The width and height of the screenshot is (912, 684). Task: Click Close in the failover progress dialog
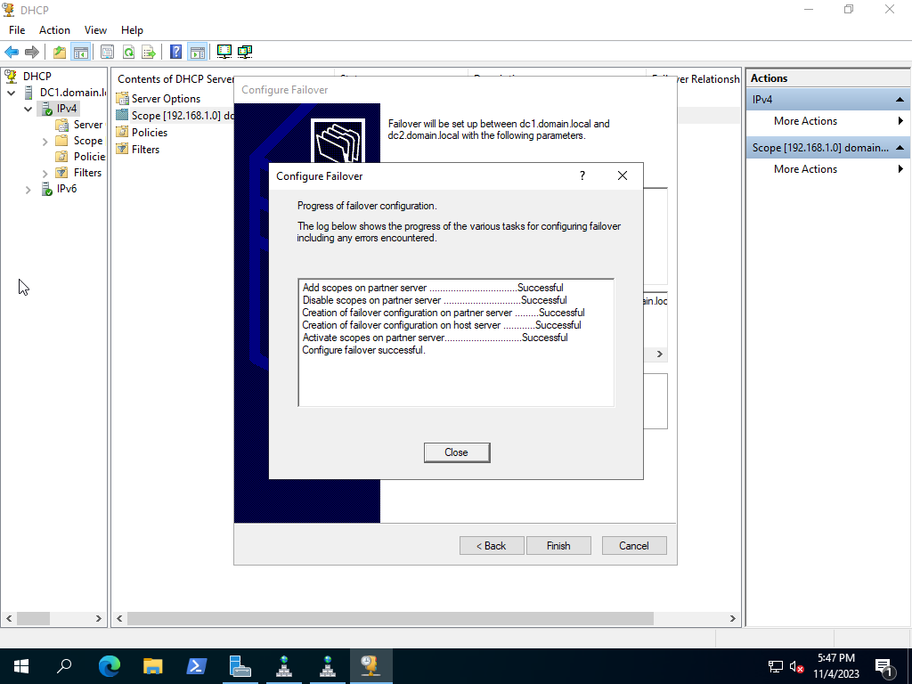[x=456, y=452]
